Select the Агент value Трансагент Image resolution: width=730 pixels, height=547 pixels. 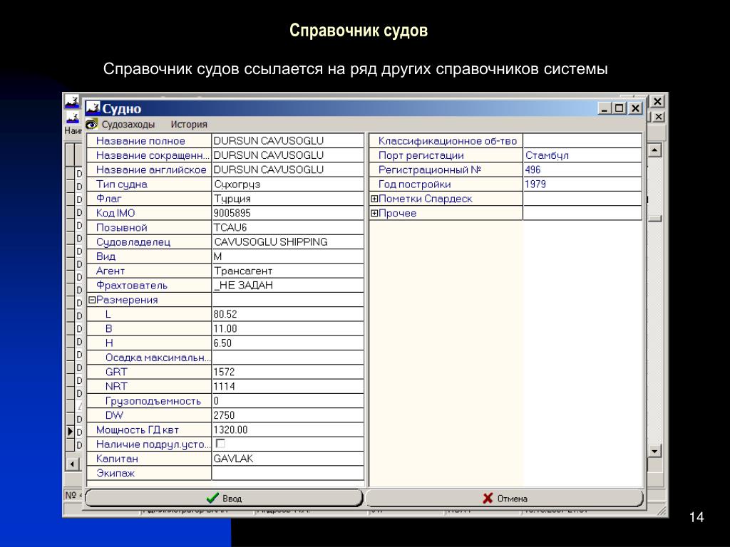[288, 271]
